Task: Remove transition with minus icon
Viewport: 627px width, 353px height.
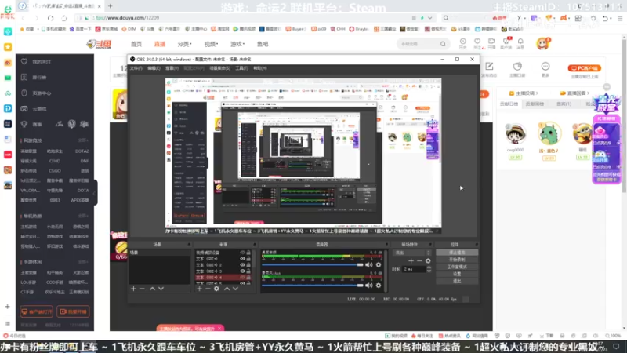Action: click(419, 261)
